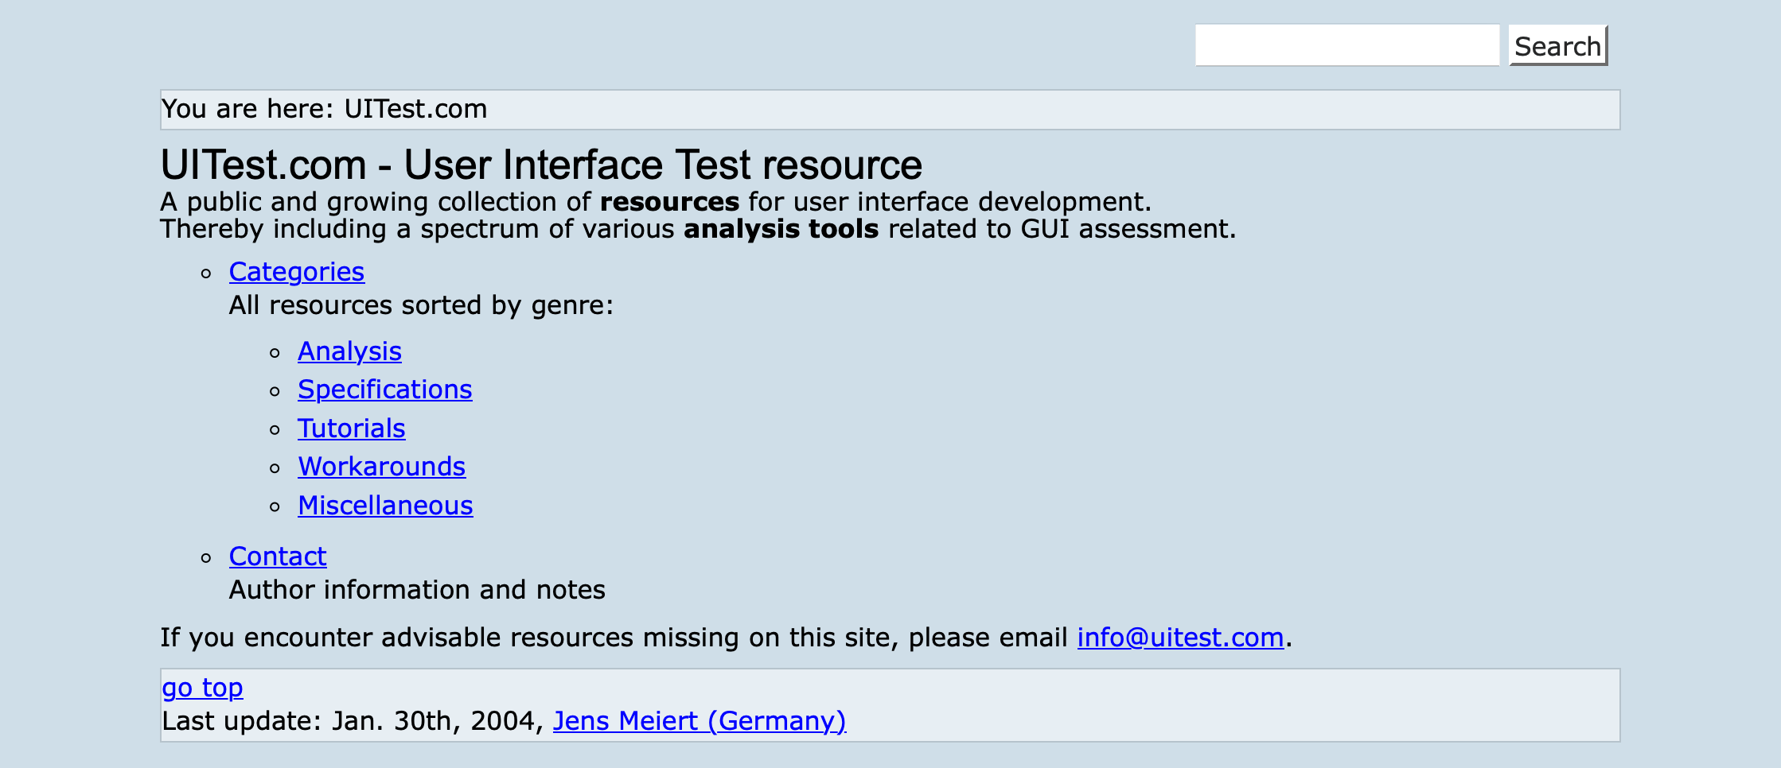This screenshot has height=768, width=1781.
Task: Click the search input field
Action: 1346,45
